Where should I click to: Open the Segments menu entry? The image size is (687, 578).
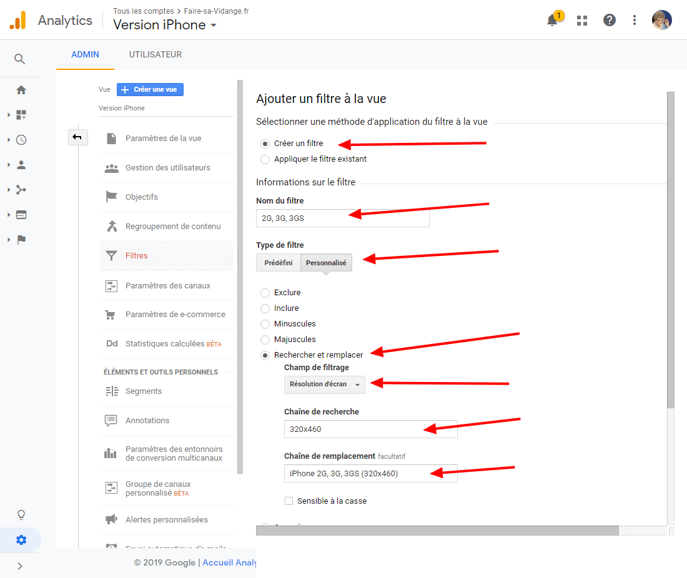(x=167, y=391)
